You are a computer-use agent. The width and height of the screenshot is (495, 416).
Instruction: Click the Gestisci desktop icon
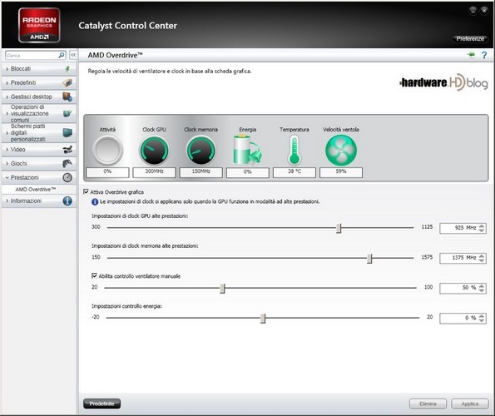(67, 97)
